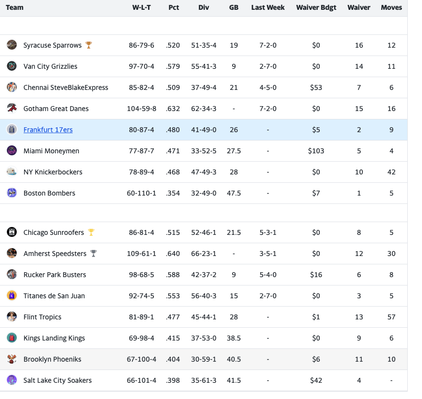Screen dimensions: 422x399
Task: Select the Rucker Park Busters team name
Action: tap(55, 275)
